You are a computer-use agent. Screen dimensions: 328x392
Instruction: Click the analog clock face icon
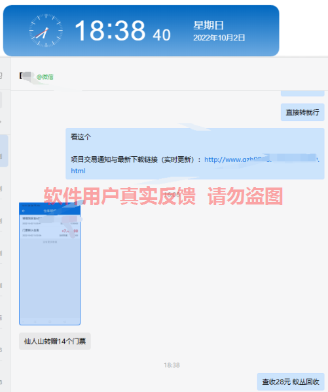click(46, 31)
